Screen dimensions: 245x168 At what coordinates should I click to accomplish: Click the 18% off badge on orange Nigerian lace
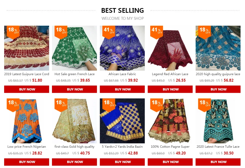click(x=13, y=105)
